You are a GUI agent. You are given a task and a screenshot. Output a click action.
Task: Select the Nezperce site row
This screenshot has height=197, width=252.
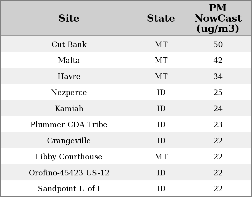[69, 93]
